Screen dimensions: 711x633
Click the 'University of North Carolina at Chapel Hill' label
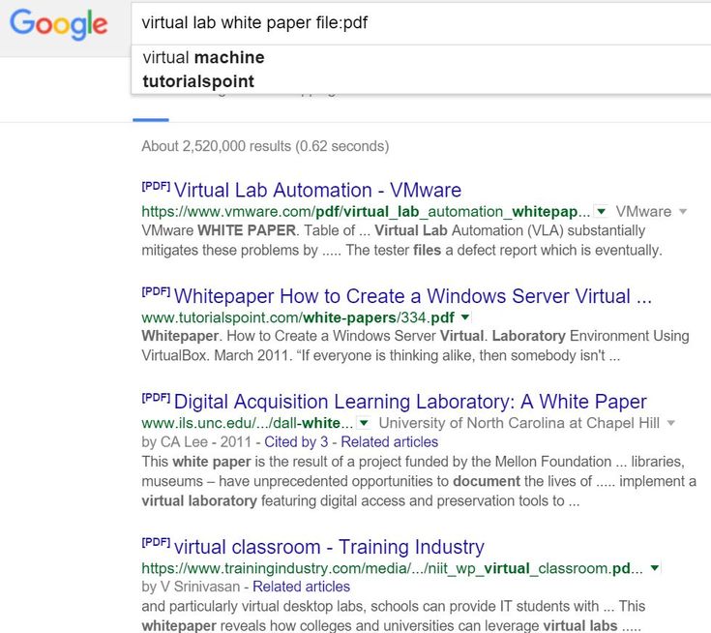coord(519,423)
